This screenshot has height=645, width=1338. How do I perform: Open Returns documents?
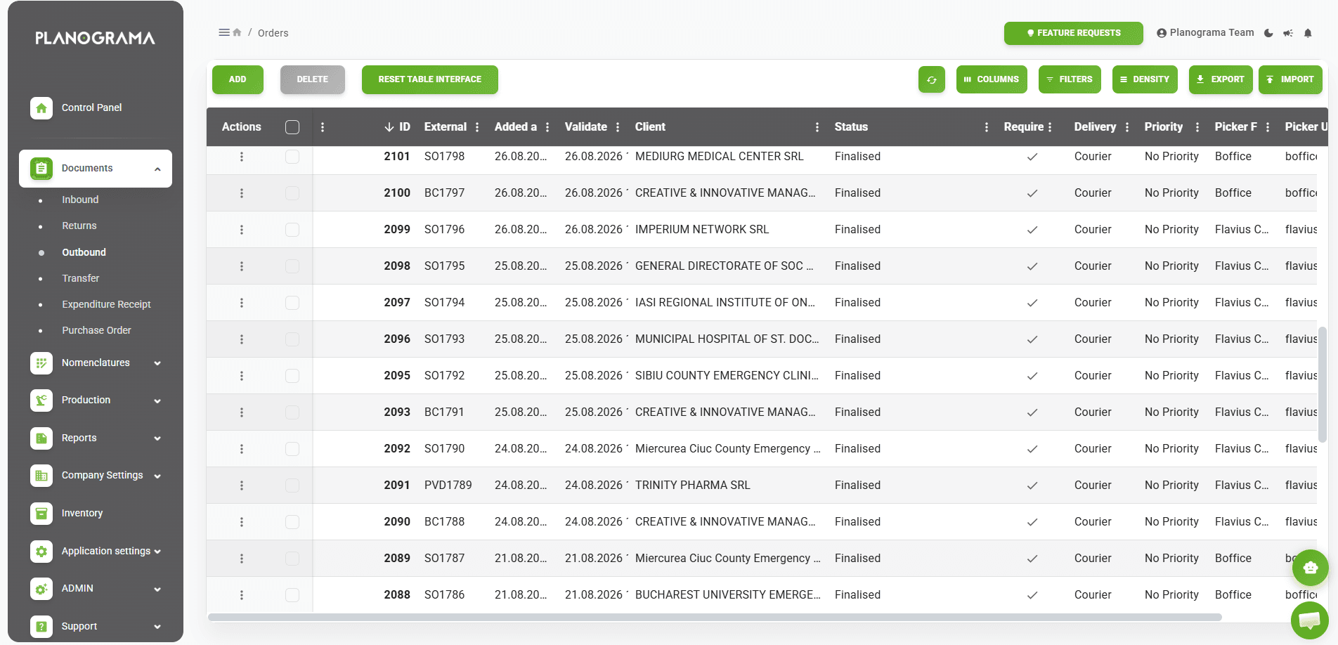click(x=79, y=226)
